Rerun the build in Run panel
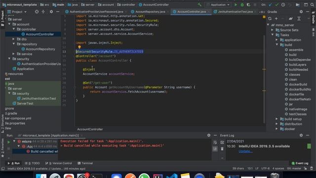316x178 pixels. (x=9, y=142)
